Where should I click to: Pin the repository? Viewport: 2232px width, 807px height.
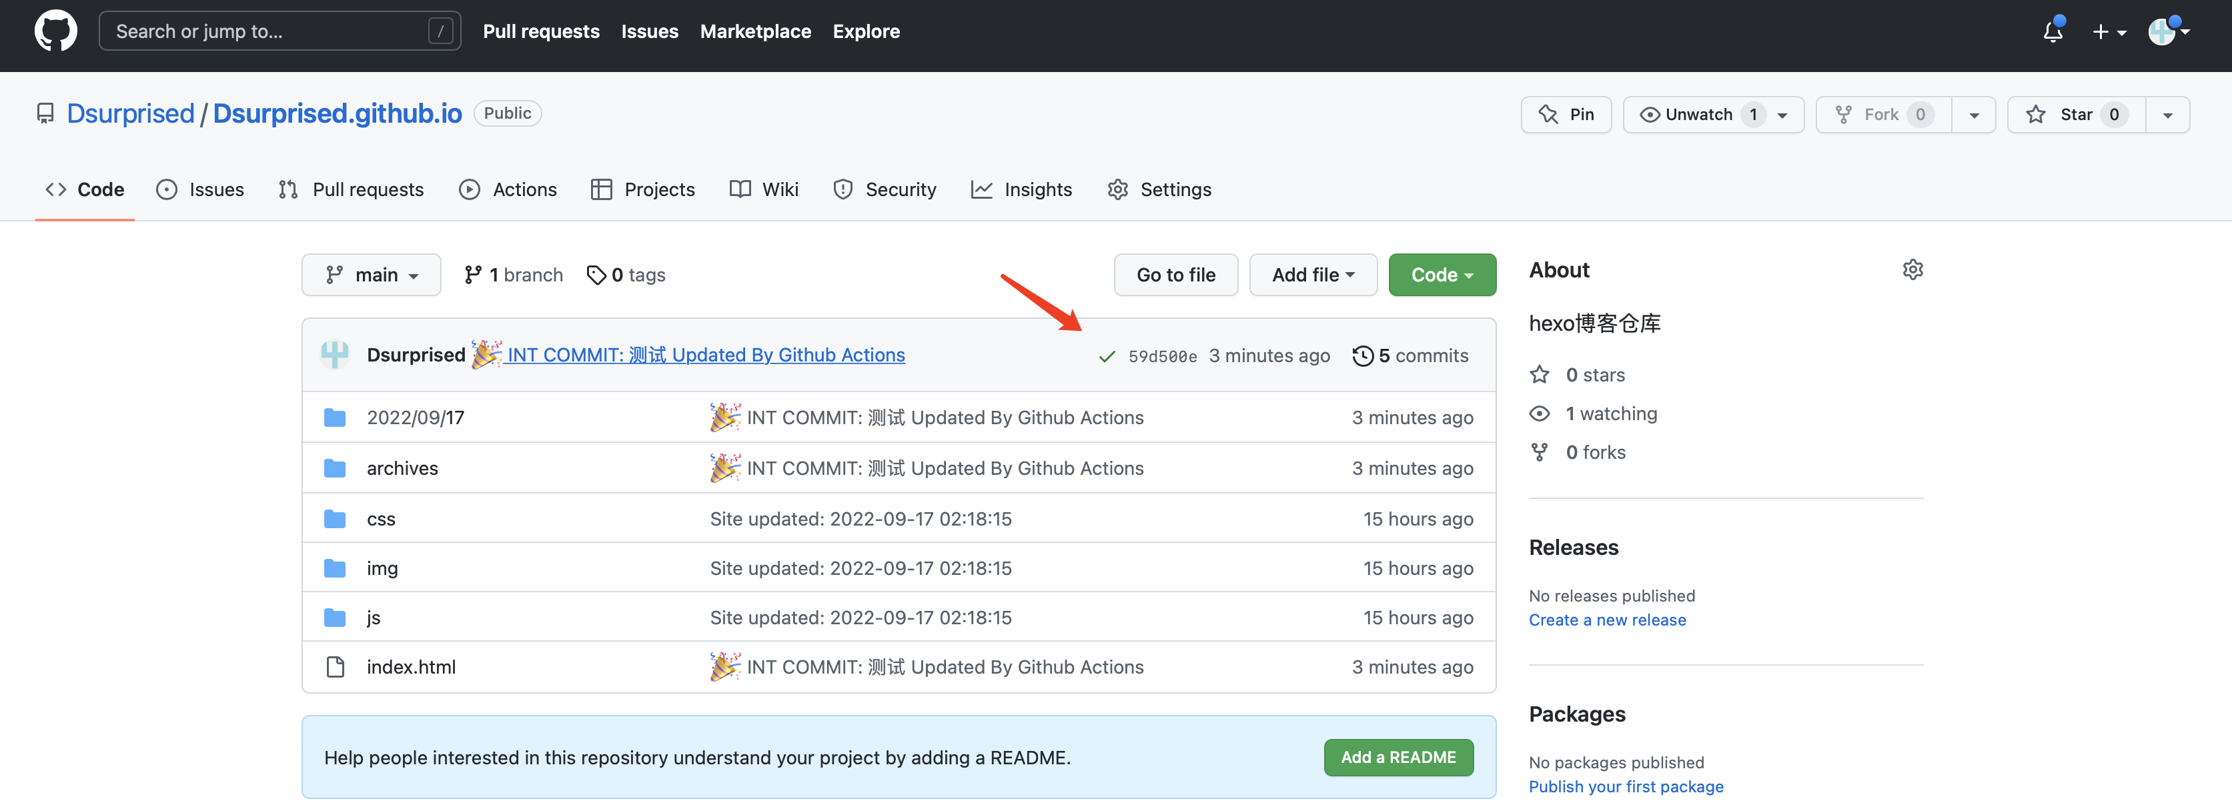1566,115
